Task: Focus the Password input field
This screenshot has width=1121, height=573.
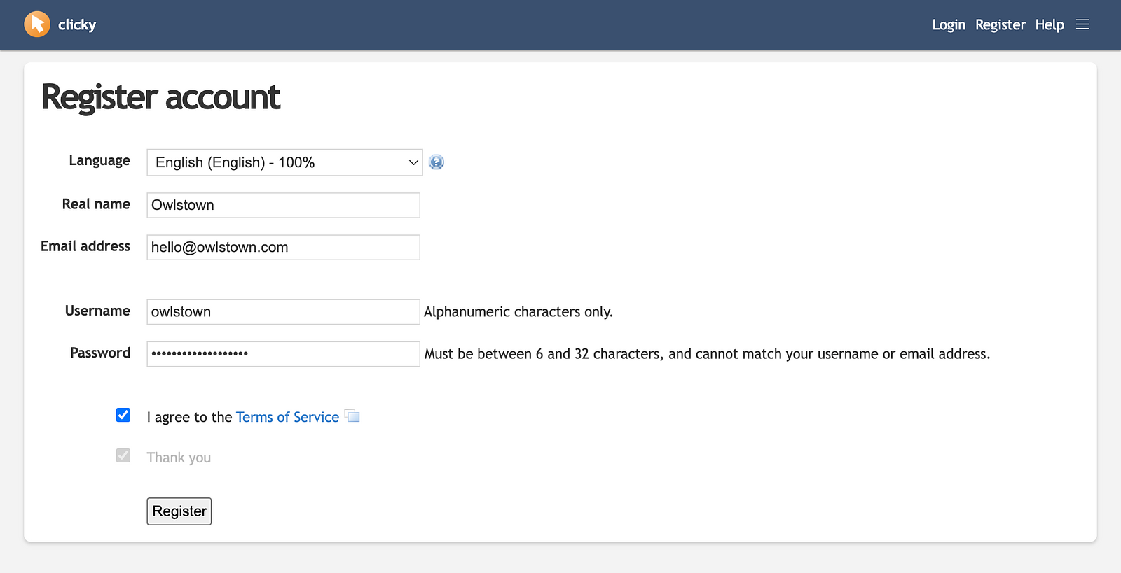Action: pos(283,353)
